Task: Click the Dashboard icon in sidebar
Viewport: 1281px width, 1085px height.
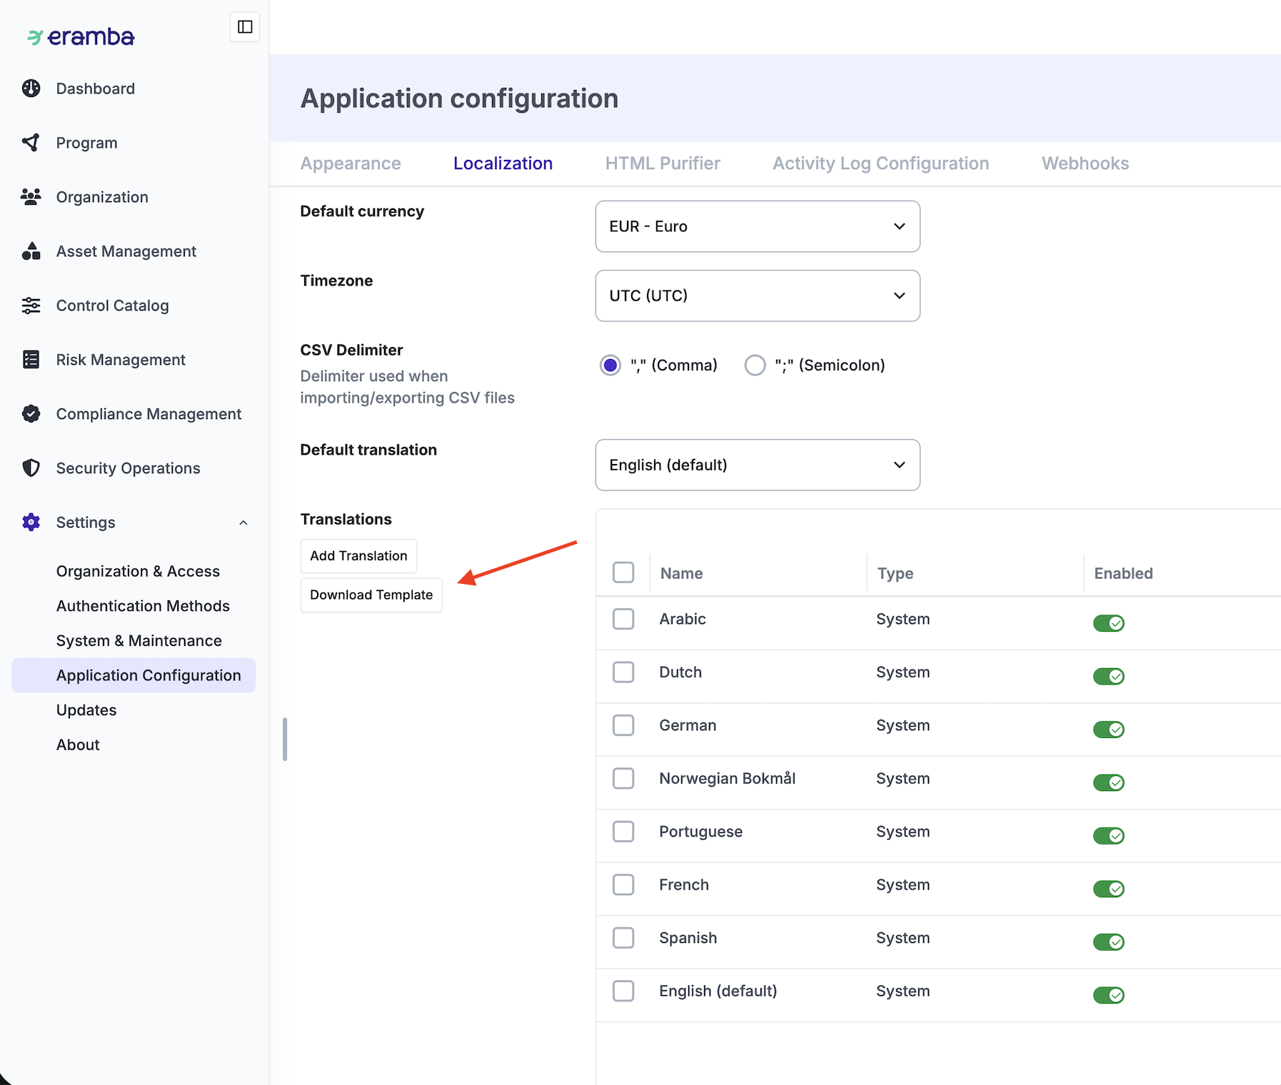Action: 31,89
